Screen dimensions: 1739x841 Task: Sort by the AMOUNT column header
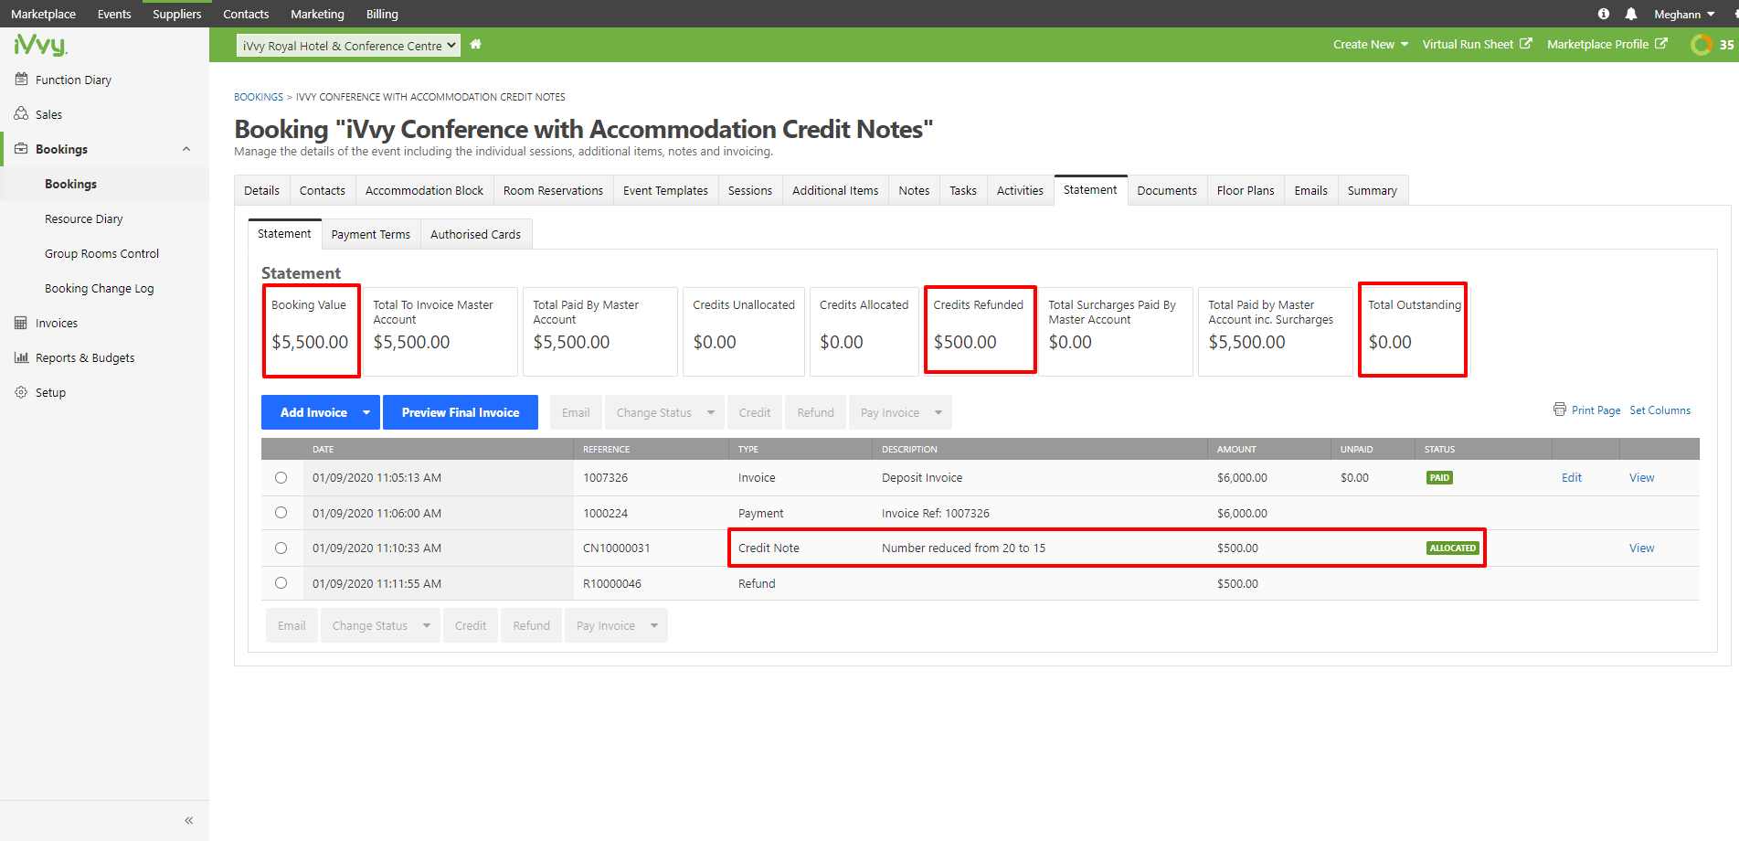coord(1236,450)
